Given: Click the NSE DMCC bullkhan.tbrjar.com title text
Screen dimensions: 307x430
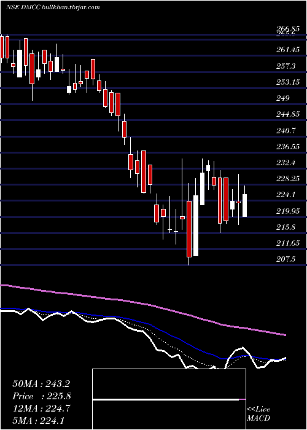Looking at the screenshot, I should pyautogui.click(x=53, y=7).
